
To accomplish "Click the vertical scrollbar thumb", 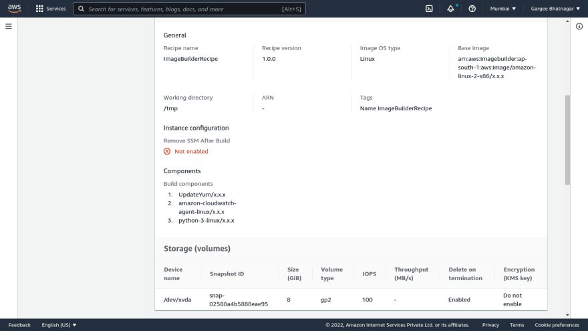I will tap(567, 140).
